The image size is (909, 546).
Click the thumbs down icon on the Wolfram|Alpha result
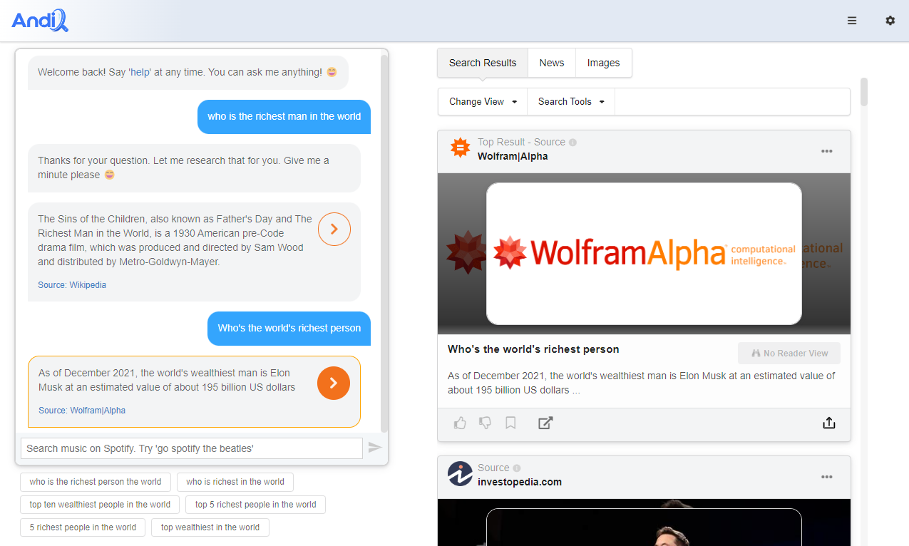click(x=486, y=423)
